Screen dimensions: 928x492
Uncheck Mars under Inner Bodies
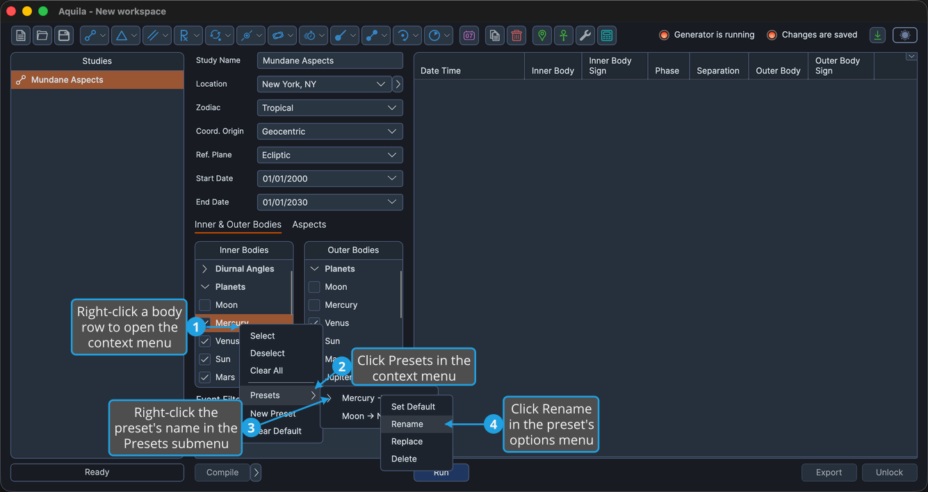pyautogui.click(x=205, y=377)
